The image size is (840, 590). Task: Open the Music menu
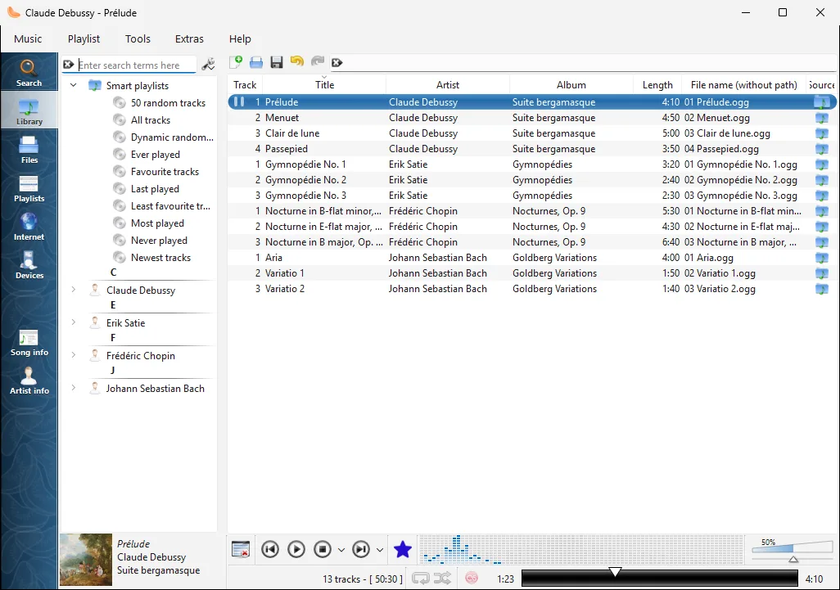[x=28, y=38]
